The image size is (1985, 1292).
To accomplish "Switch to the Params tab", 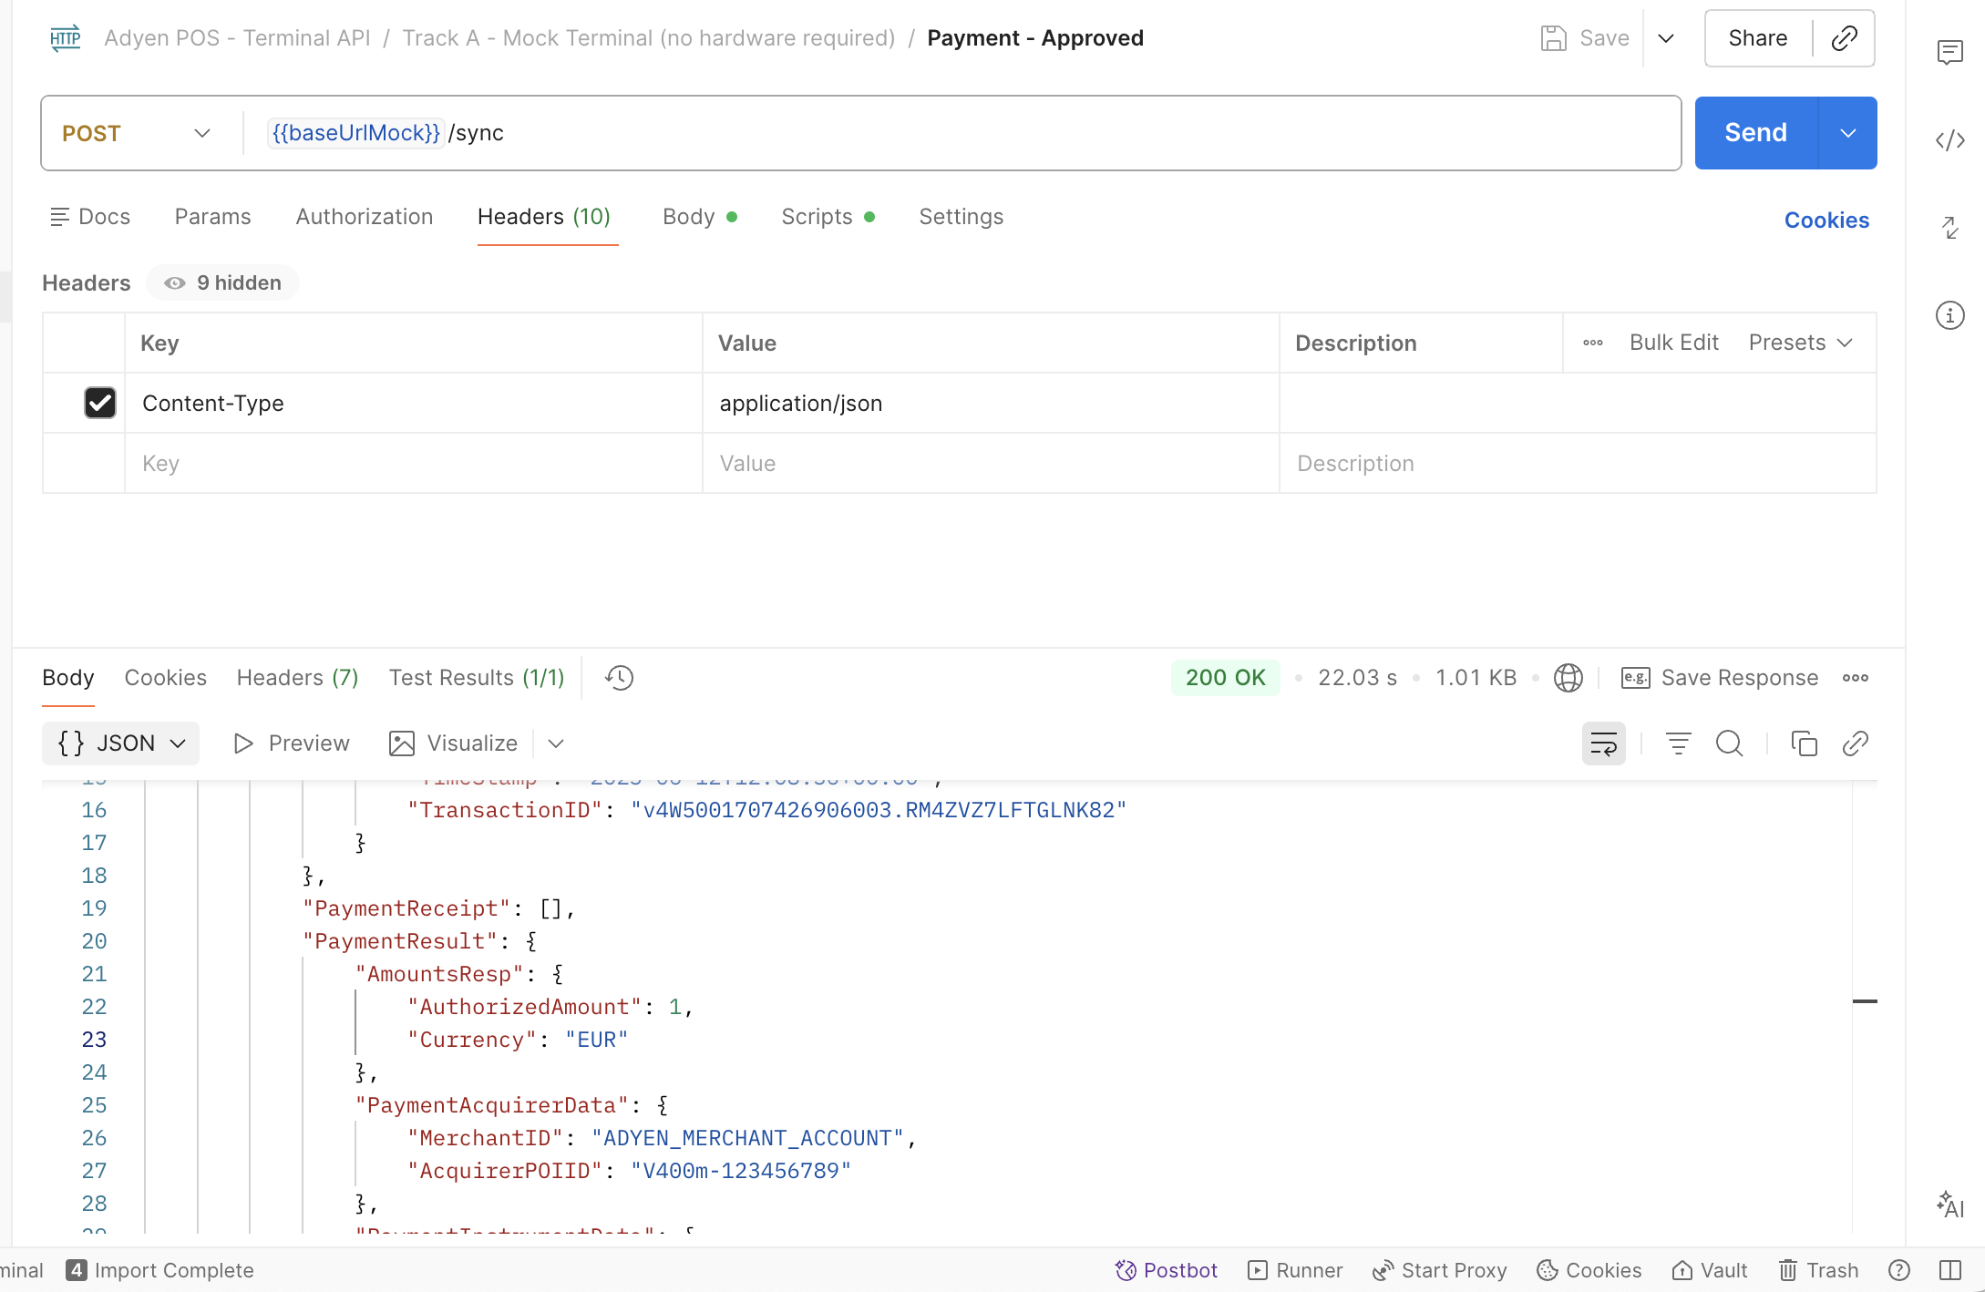I will pyautogui.click(x=212, y=217).
